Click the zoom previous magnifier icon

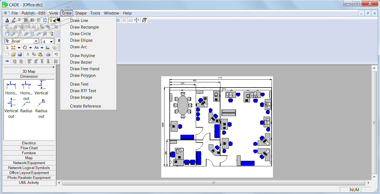39,33
